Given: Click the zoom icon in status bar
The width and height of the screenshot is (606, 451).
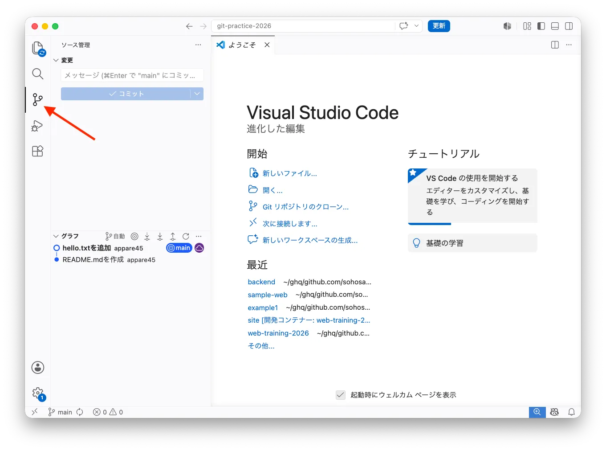Looking at the screenshot, I should [537, 412].
